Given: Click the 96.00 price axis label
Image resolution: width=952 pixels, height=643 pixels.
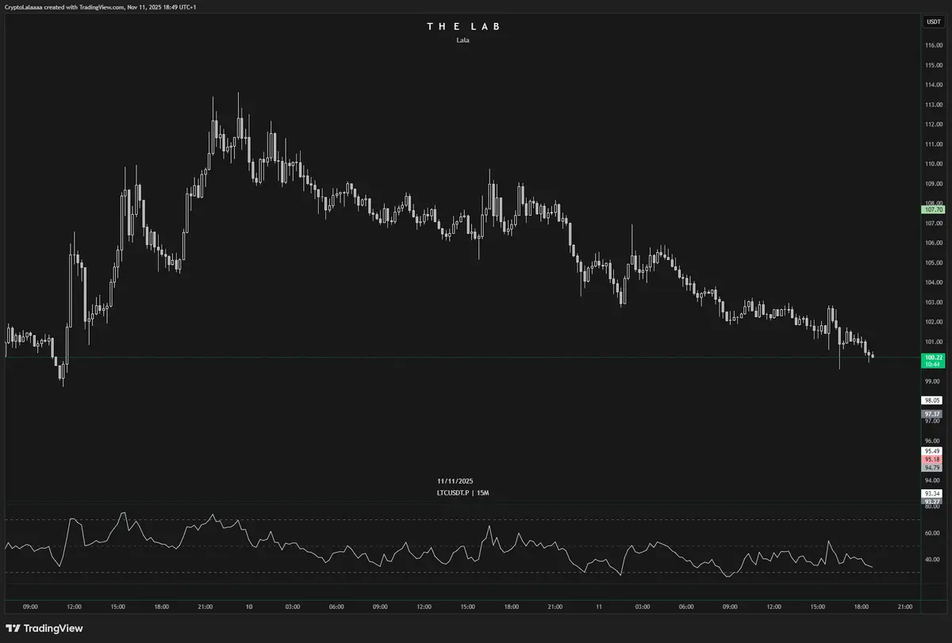Looking at the screenshot, I should click(x=933, y=441).
